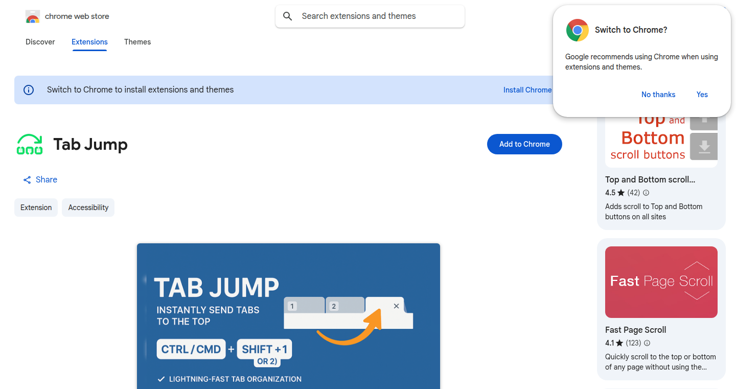The width and height of the screenshot is (736, 389).
Task: Click the 'Fast Page Scroll' extension title
Action: point(636,330)
